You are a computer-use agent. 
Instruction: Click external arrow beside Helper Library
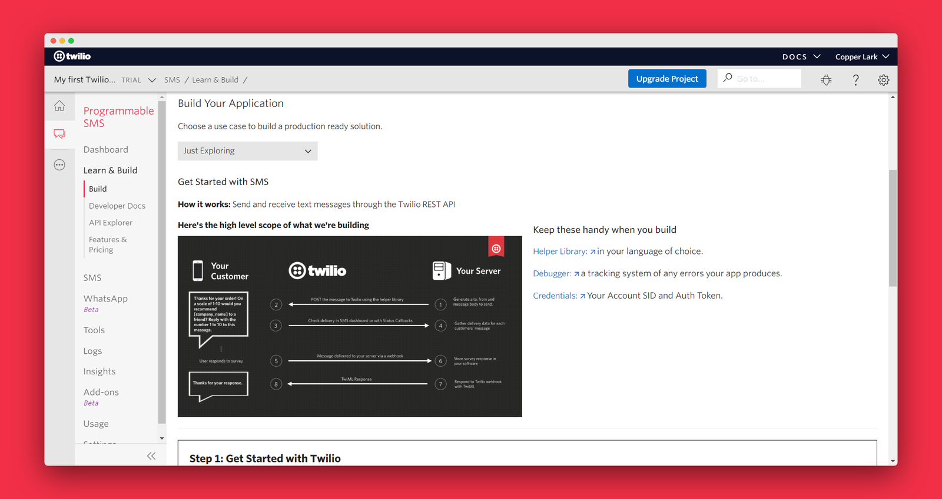pyautogui.click(x=593, y=252)
